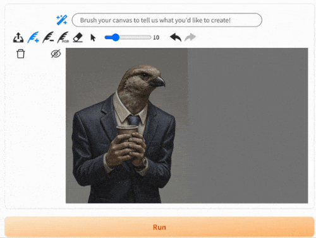Delete canvas with the trash icon

pyautogui.click(x=21, y=54)
